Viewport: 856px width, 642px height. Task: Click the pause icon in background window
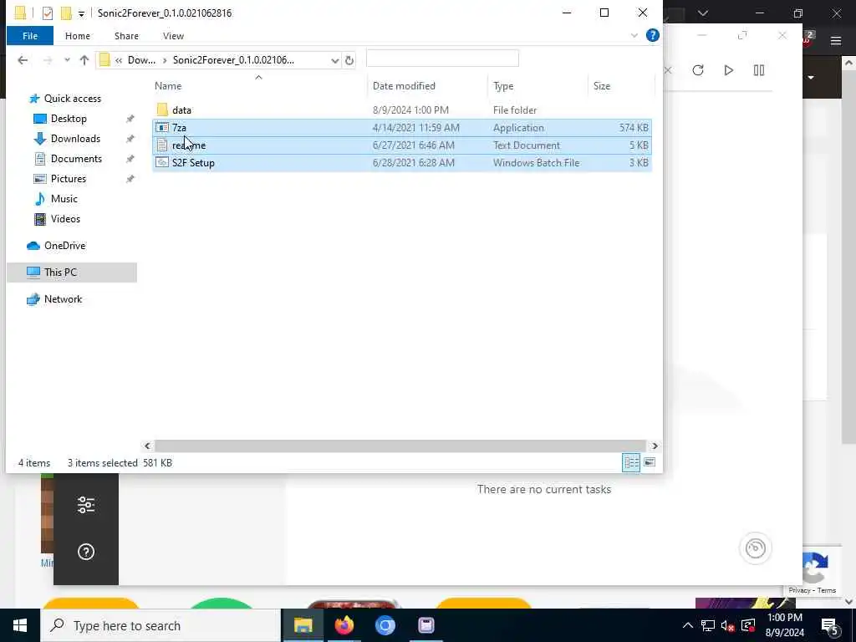point(759,70)
